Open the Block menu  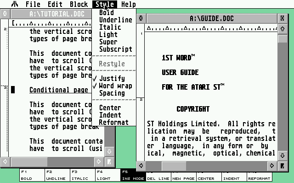[x=79, y=4]
